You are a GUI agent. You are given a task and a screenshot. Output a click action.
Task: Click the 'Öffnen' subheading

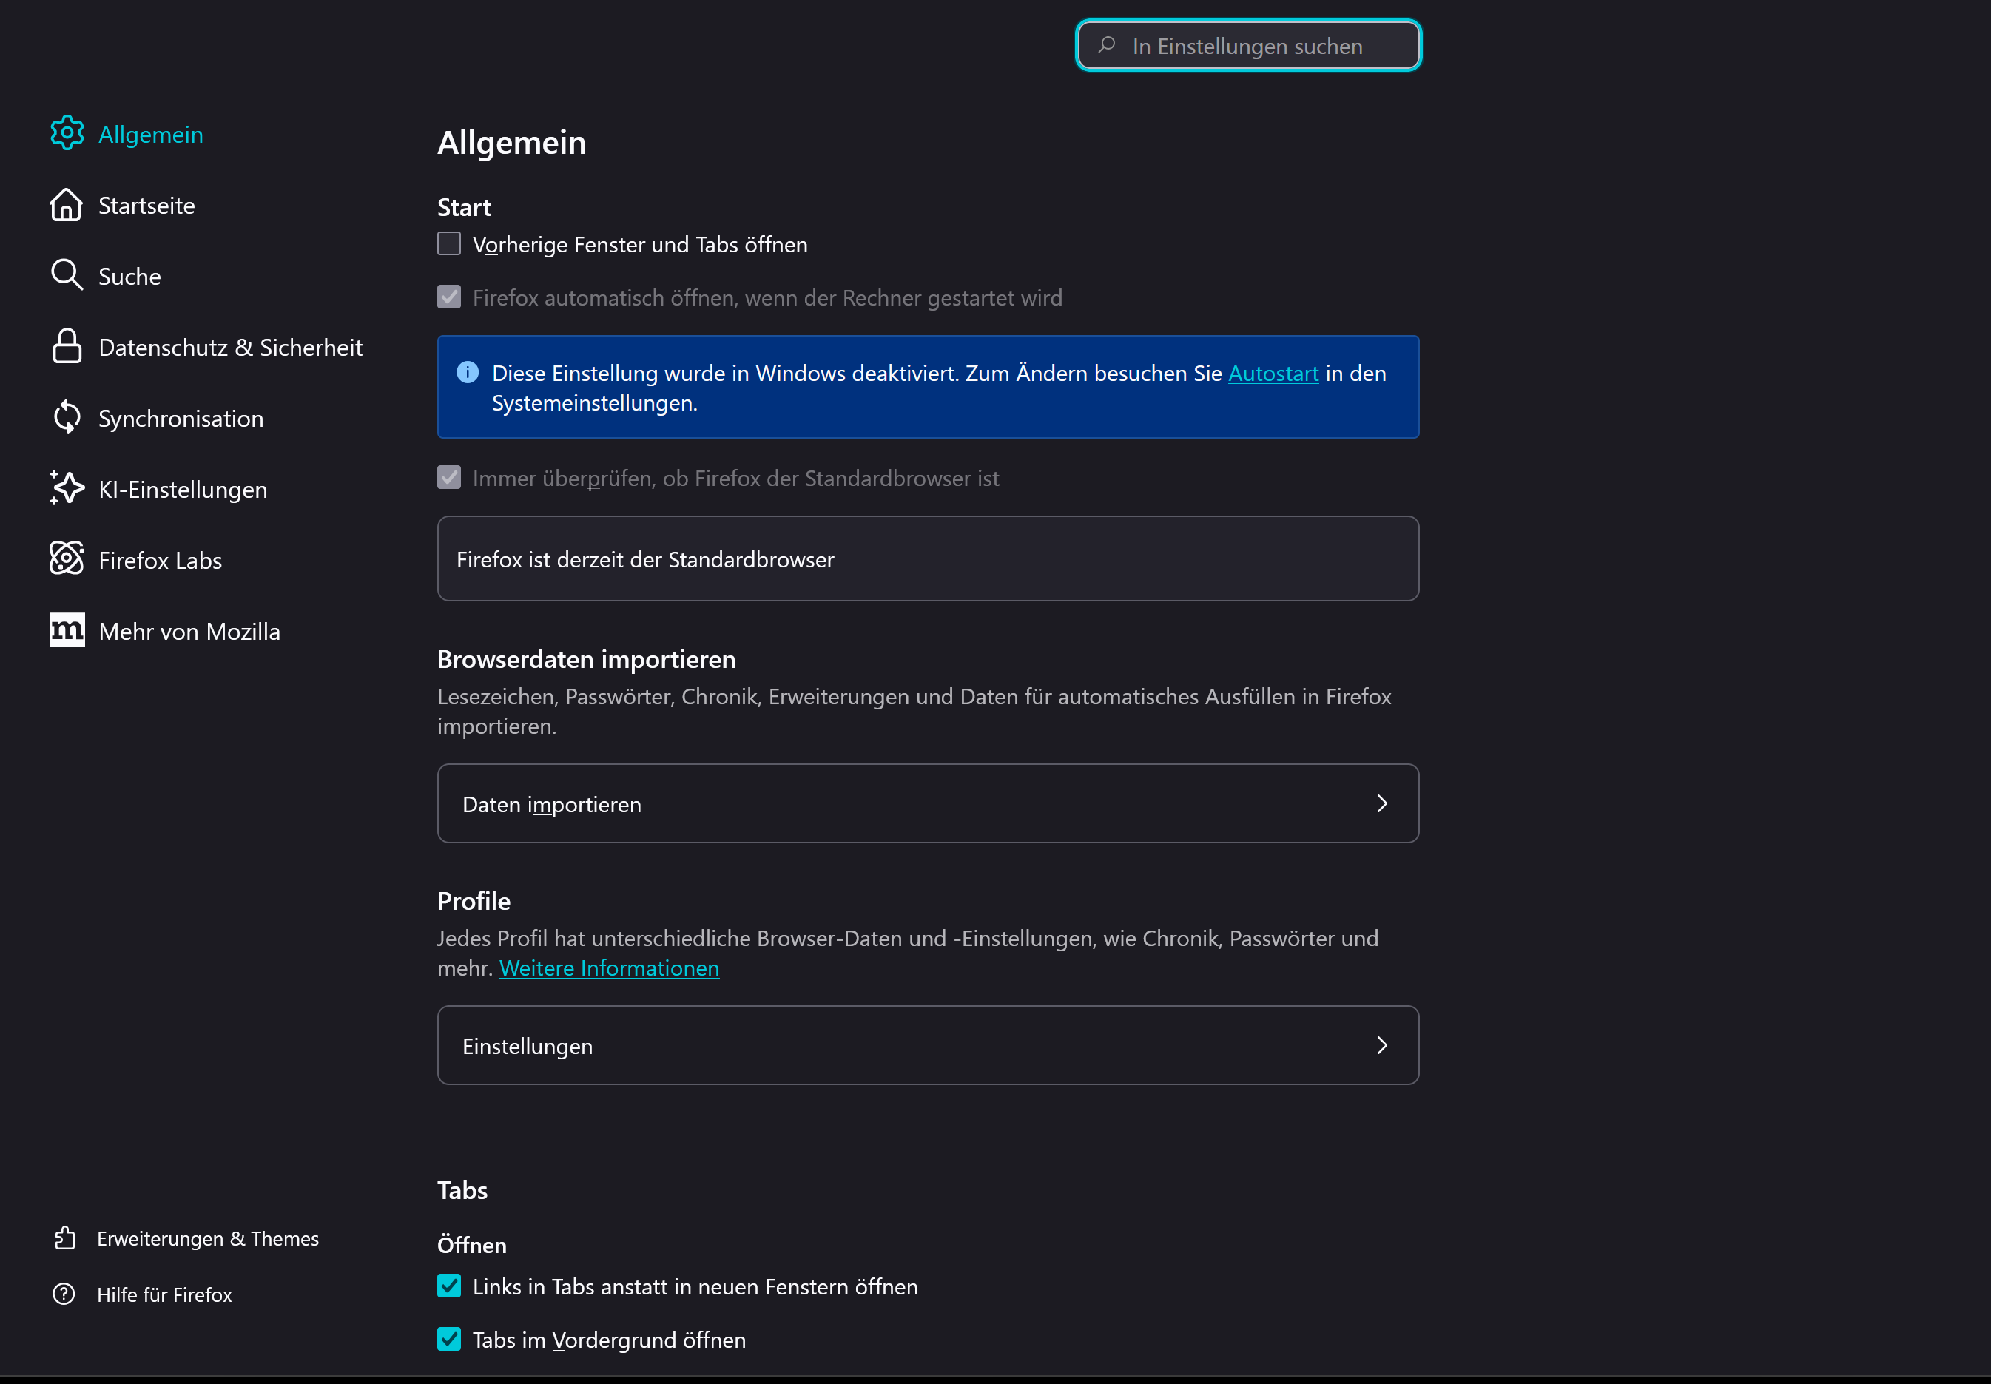click(472, 1245)
